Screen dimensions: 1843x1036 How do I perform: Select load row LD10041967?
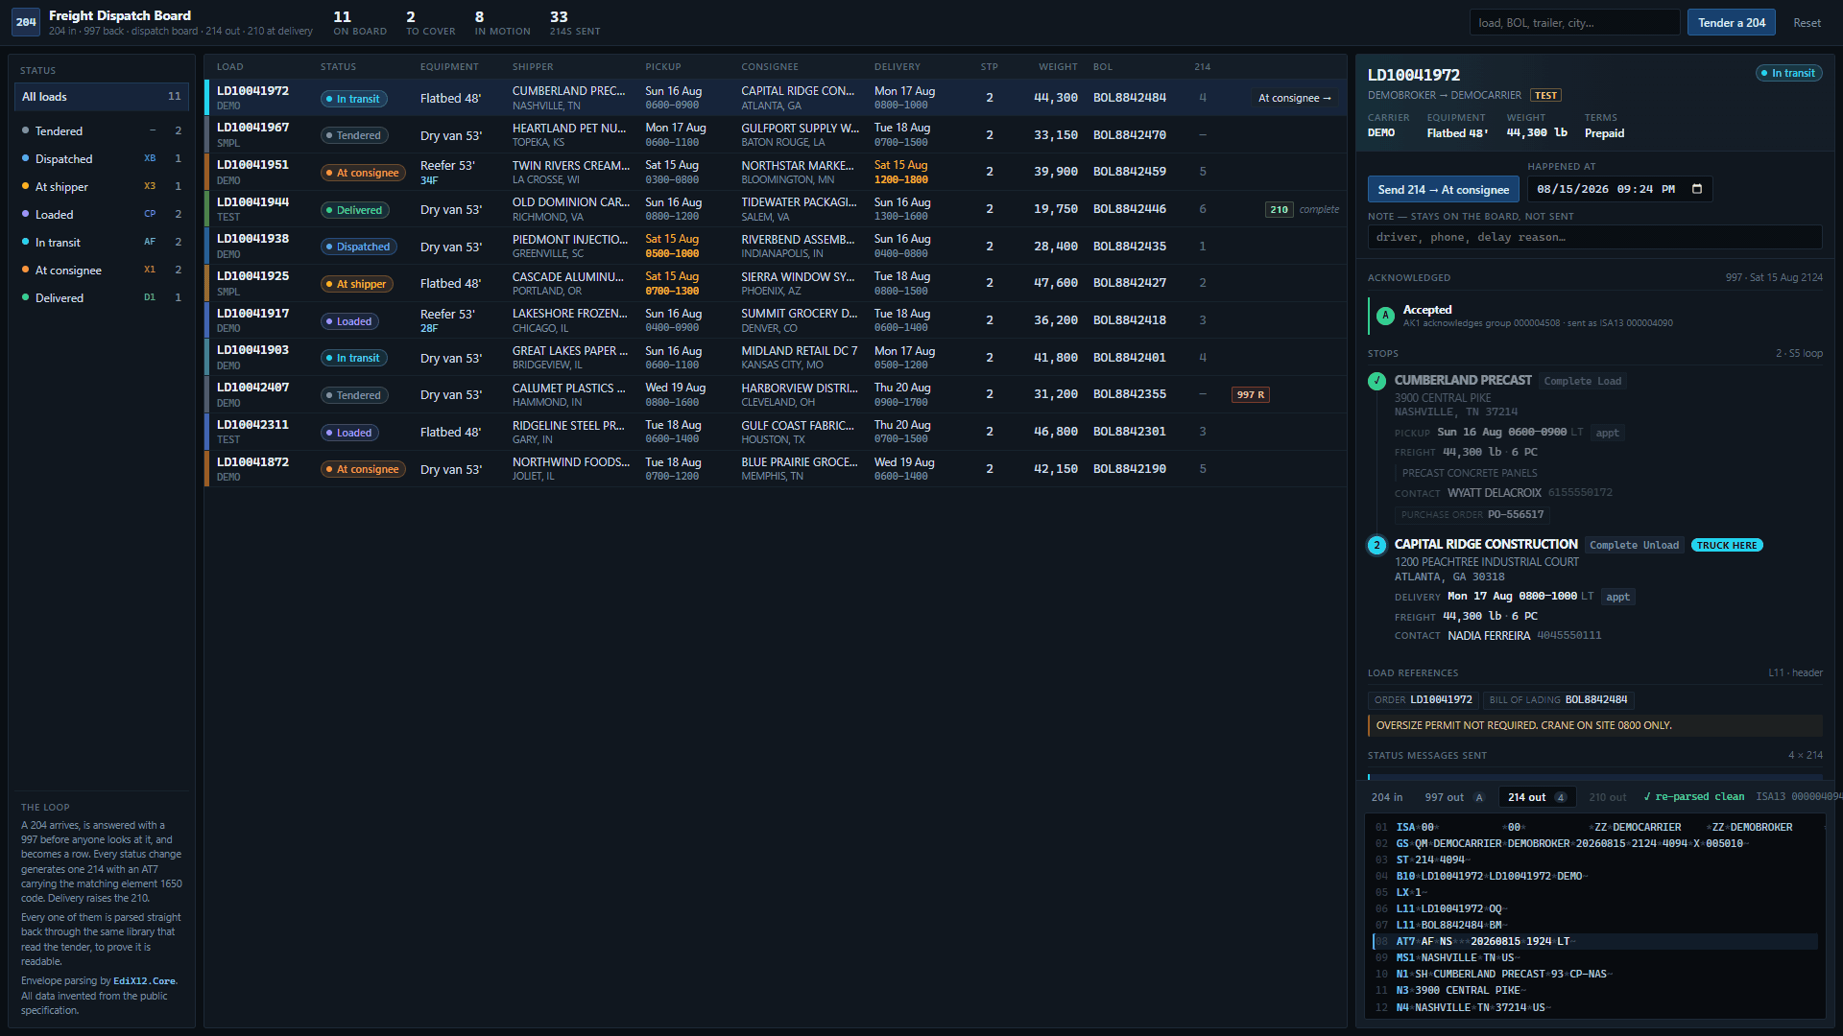coord(774,134)
